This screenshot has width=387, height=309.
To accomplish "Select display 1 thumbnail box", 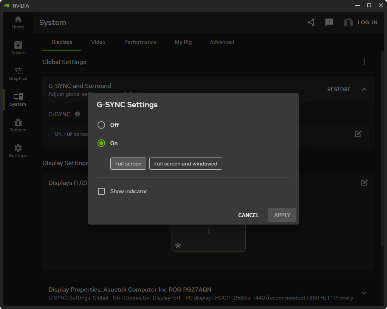I will [209, 238].
